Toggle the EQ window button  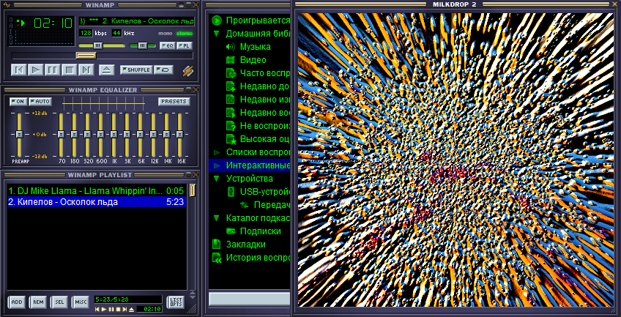pos(168,46)
